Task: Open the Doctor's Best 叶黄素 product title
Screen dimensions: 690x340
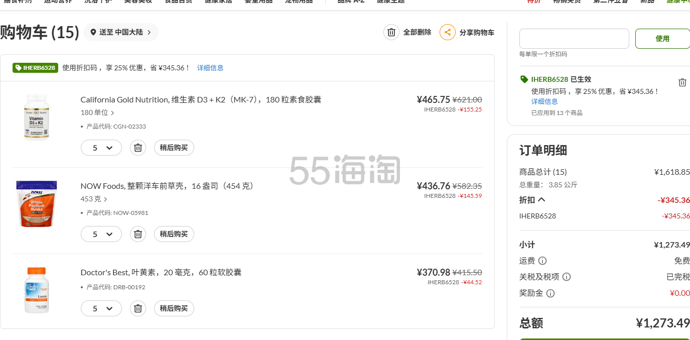Action: point(161,272)
